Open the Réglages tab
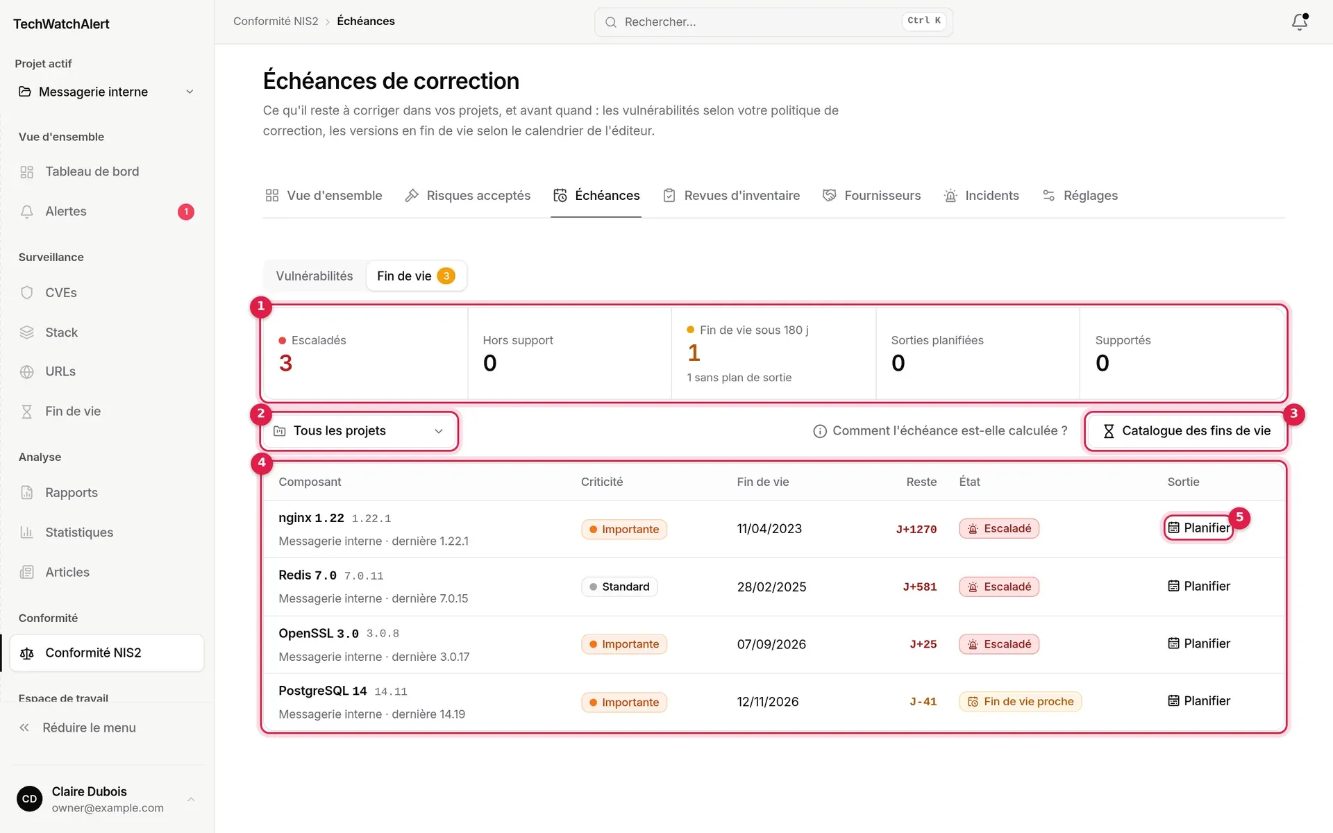1333x833 pixels. coord(1080,196)
